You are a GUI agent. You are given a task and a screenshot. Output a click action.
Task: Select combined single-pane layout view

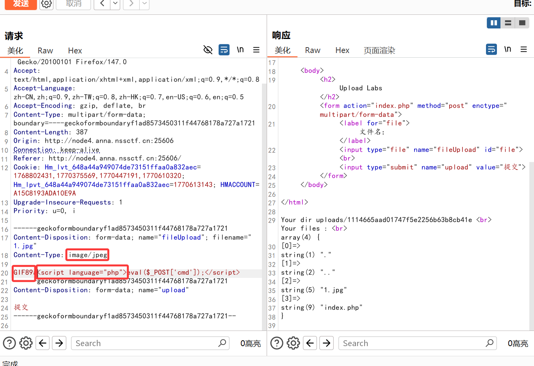[x=522, y=23]
